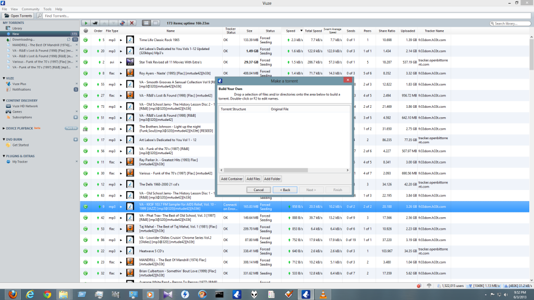Click the Queue (truck) toolbar icon
The width and height of the screenshot is (534, 300).
[95, 23]
